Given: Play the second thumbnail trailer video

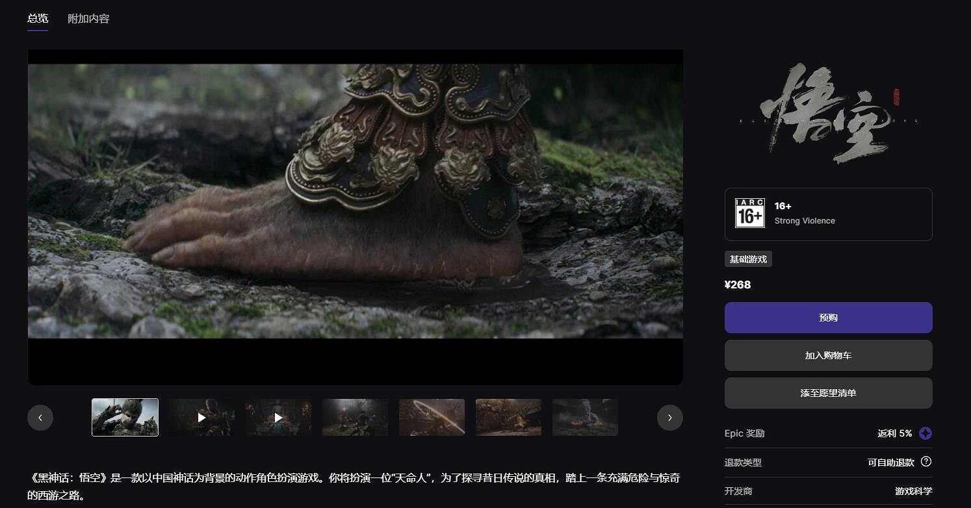Looking at the screenshot, I should click(201, 418).
